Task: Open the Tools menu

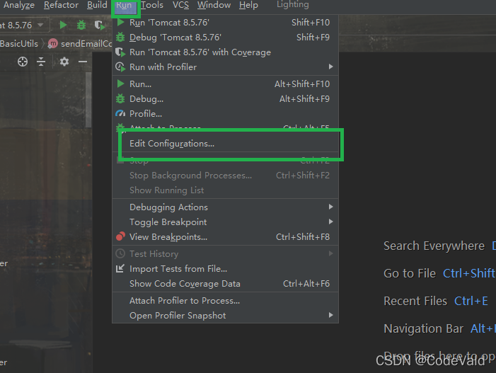Action: (x=152, y=5)
